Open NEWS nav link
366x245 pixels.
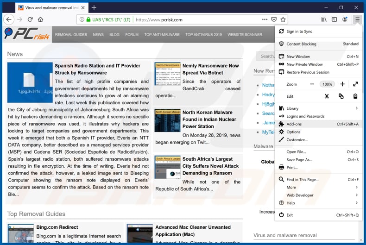click(98, 35)
